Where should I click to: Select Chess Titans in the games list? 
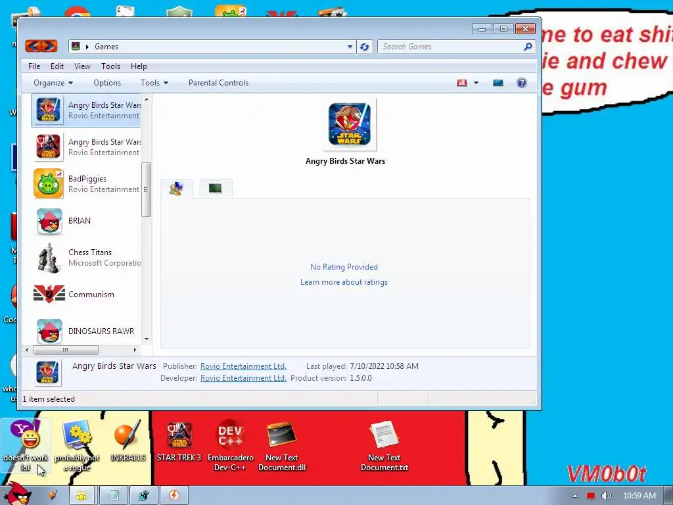pos(86,258)
